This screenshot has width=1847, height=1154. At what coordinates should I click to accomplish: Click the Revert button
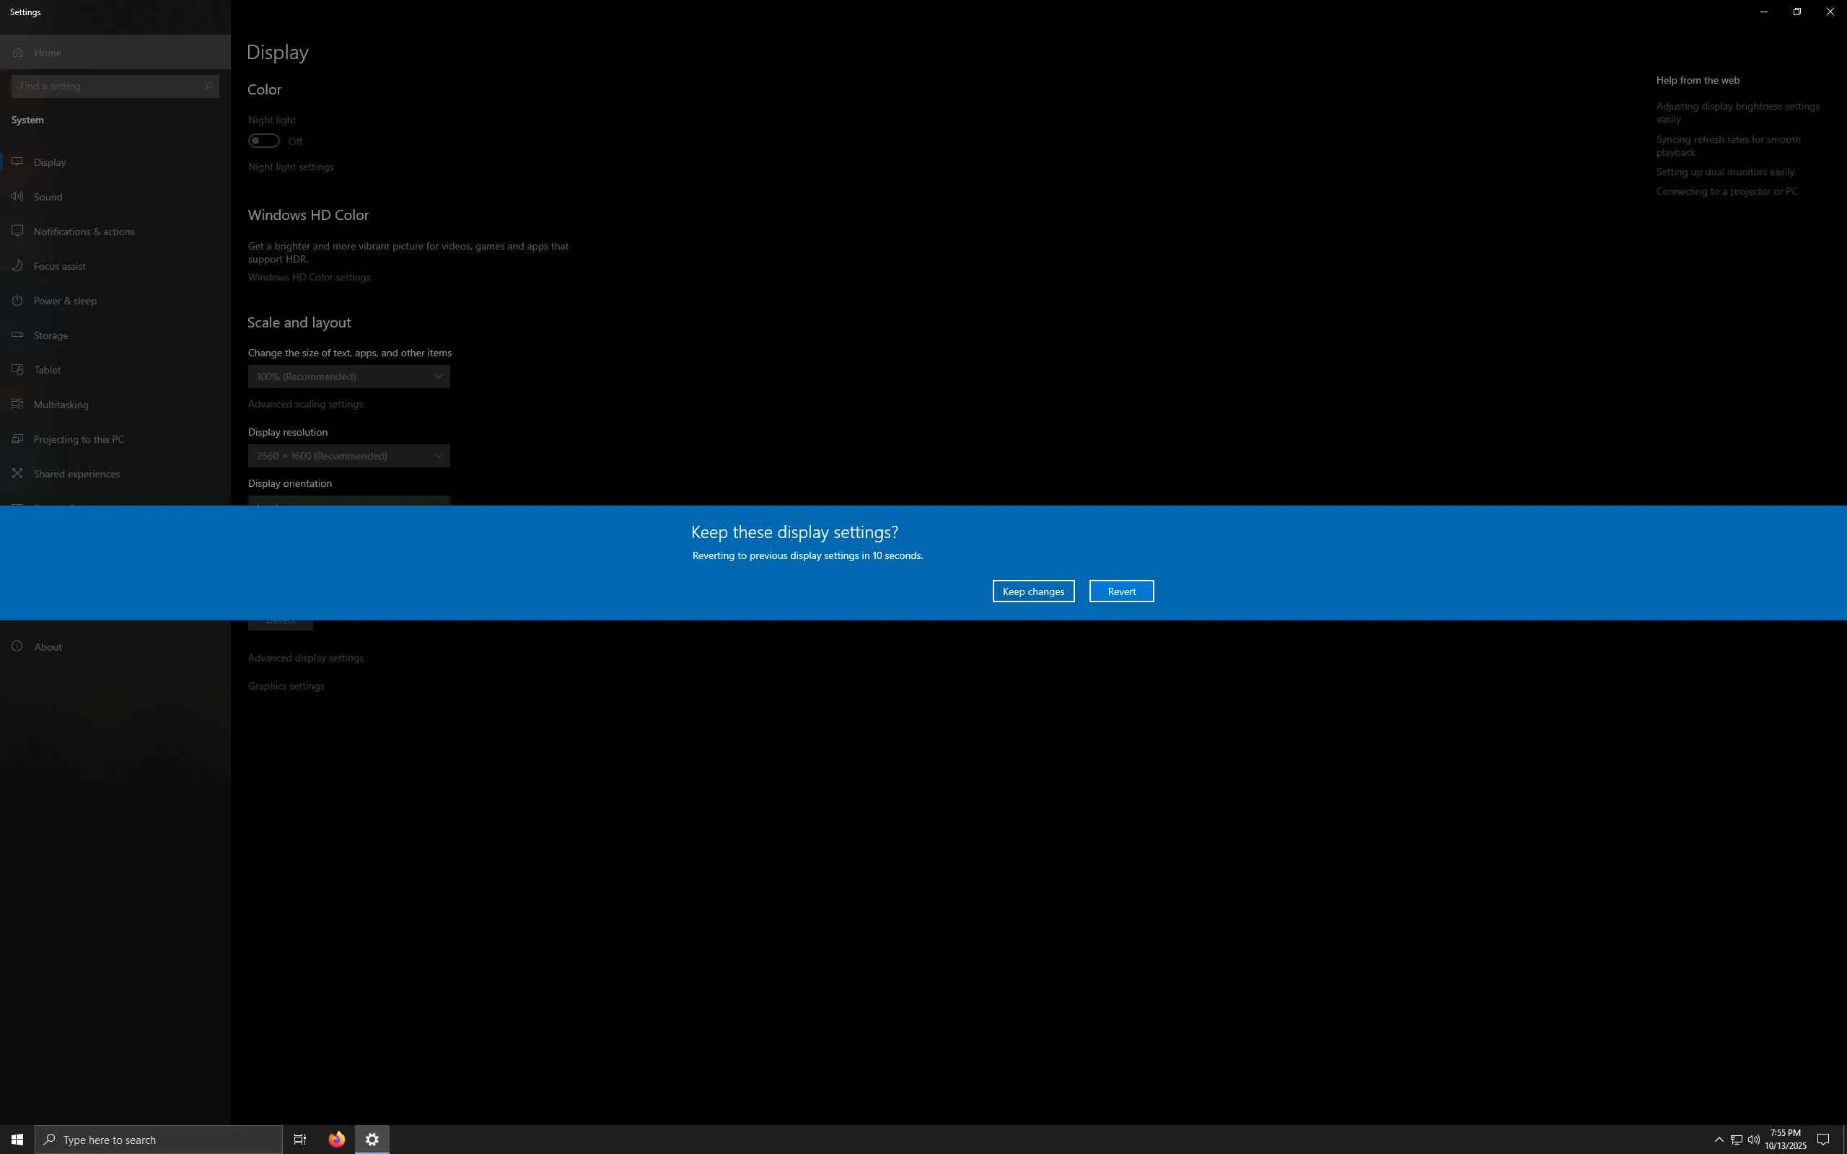(1120, 591)
